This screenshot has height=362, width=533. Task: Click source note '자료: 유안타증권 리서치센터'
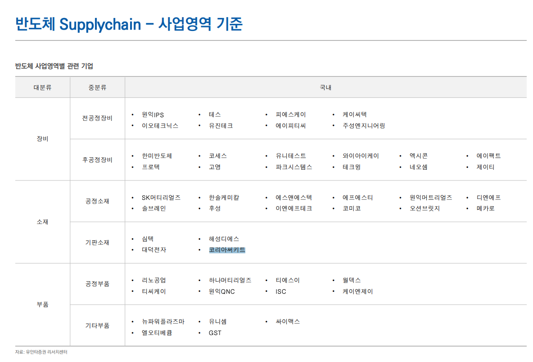[41, 352]
